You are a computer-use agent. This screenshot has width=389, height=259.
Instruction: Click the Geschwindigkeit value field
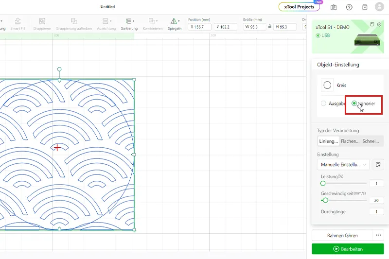tap(376, 200)
